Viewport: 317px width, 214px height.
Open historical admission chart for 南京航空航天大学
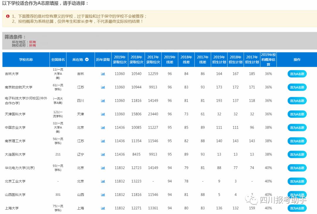point(103,87)
